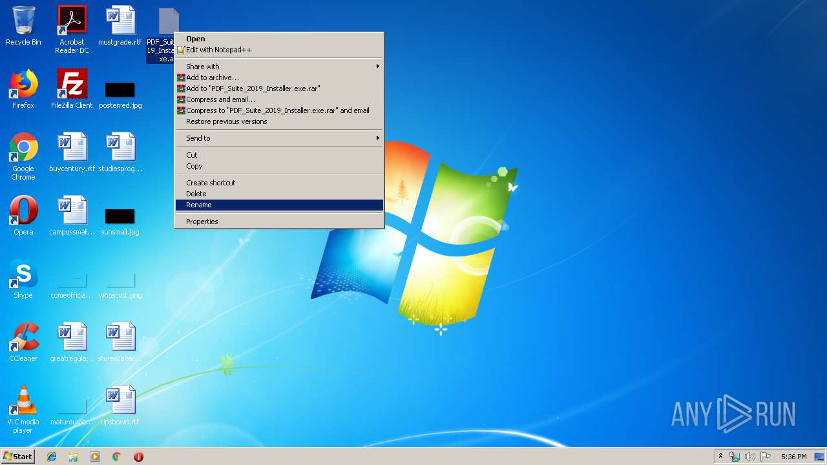Select the whoscott.png file icon
Image resolution: width=827 pixels, height=465 pixels.
click(120, 284)
